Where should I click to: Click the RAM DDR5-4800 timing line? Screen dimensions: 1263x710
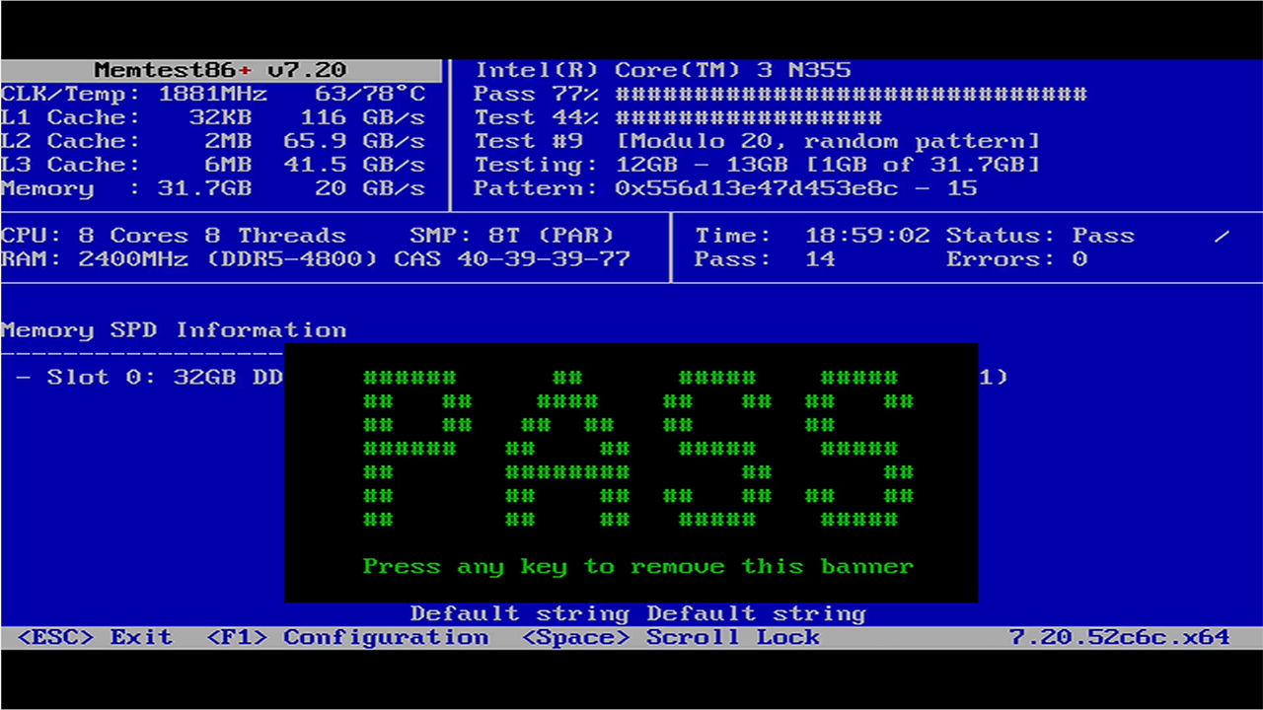316,259
